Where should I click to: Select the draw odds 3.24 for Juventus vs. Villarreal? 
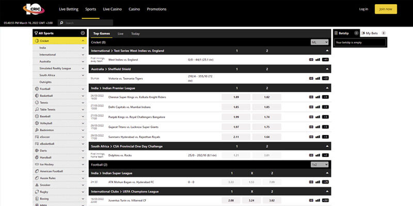point(251,200)
